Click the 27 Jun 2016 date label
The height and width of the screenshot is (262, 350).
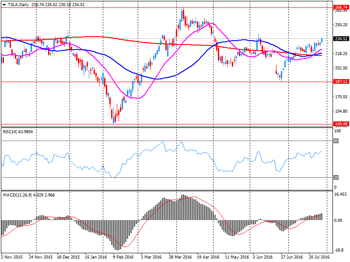click(x=292, y=257)
